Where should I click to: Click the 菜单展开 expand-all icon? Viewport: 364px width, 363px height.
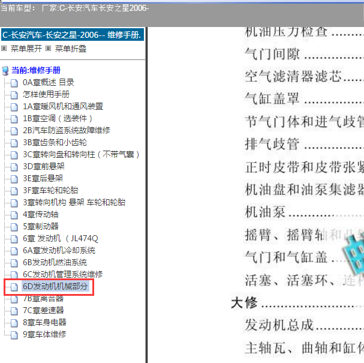coord(4,49)
